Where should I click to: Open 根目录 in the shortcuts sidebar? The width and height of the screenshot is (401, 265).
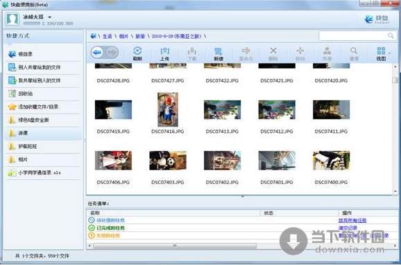44,54
